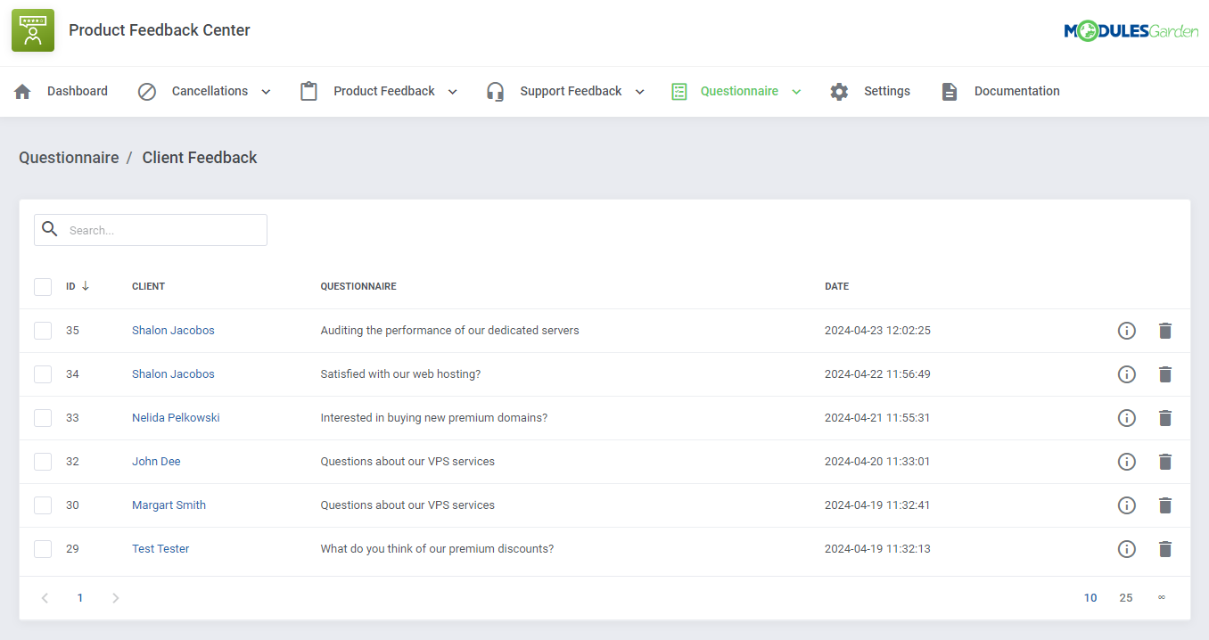Open the Documentation page icon
The height and width of the screenshot is (640, 1209).
(x=949, y=90)
